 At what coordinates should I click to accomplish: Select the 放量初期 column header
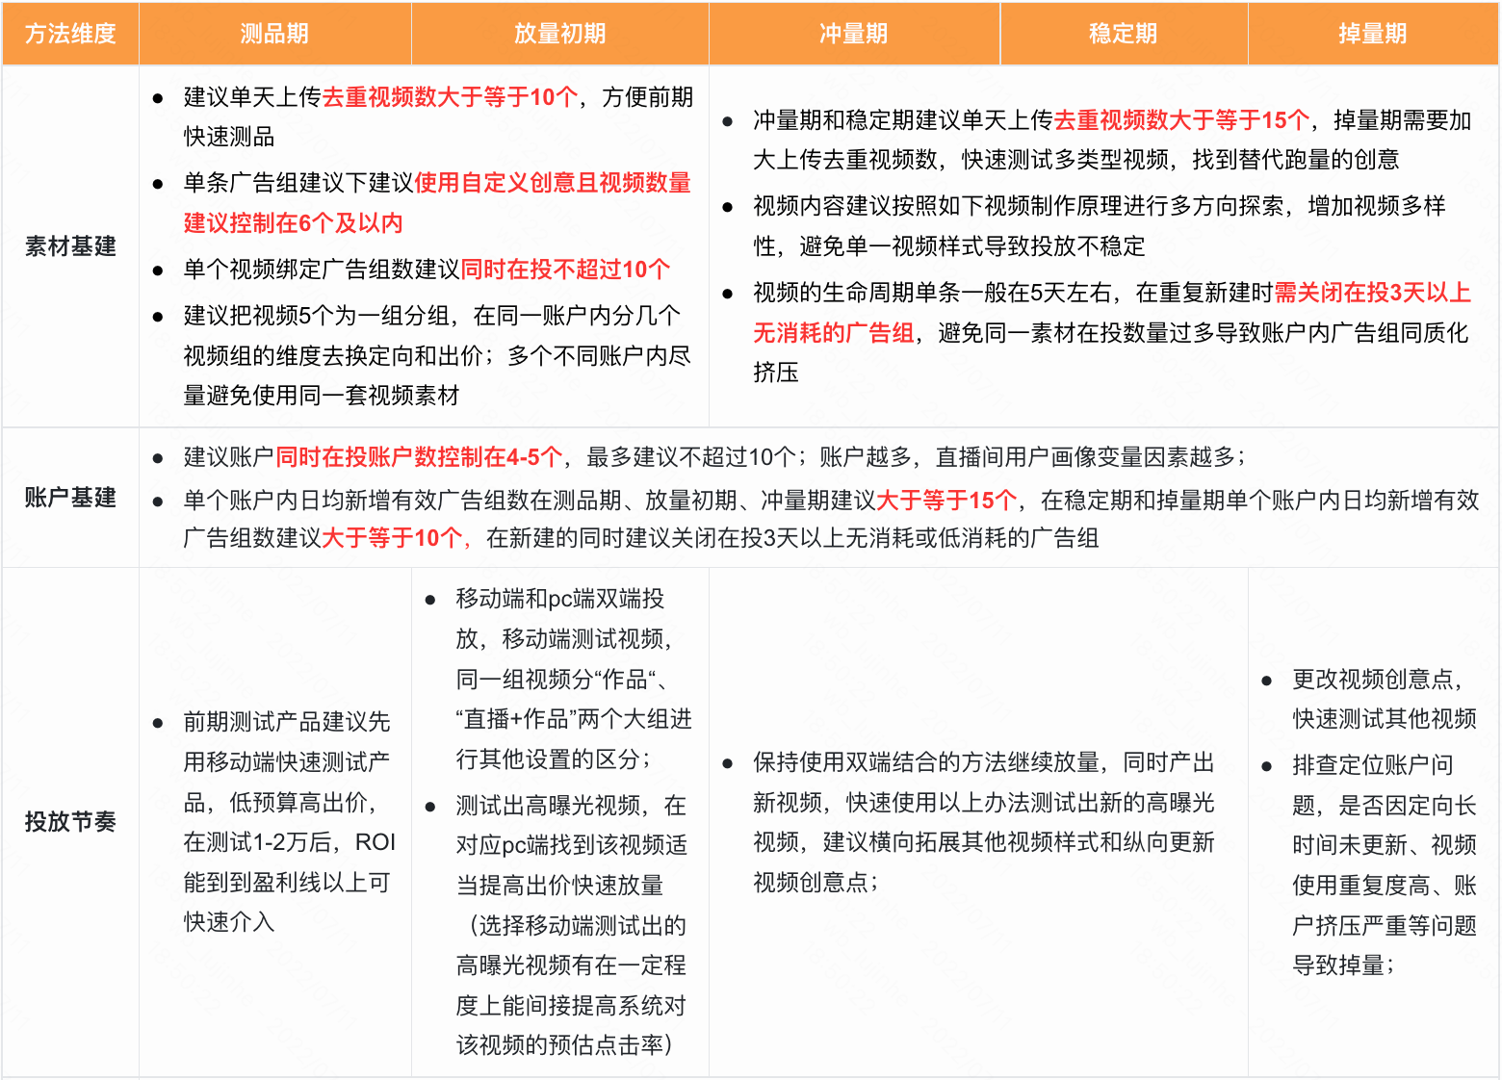[x=559, y=34]
